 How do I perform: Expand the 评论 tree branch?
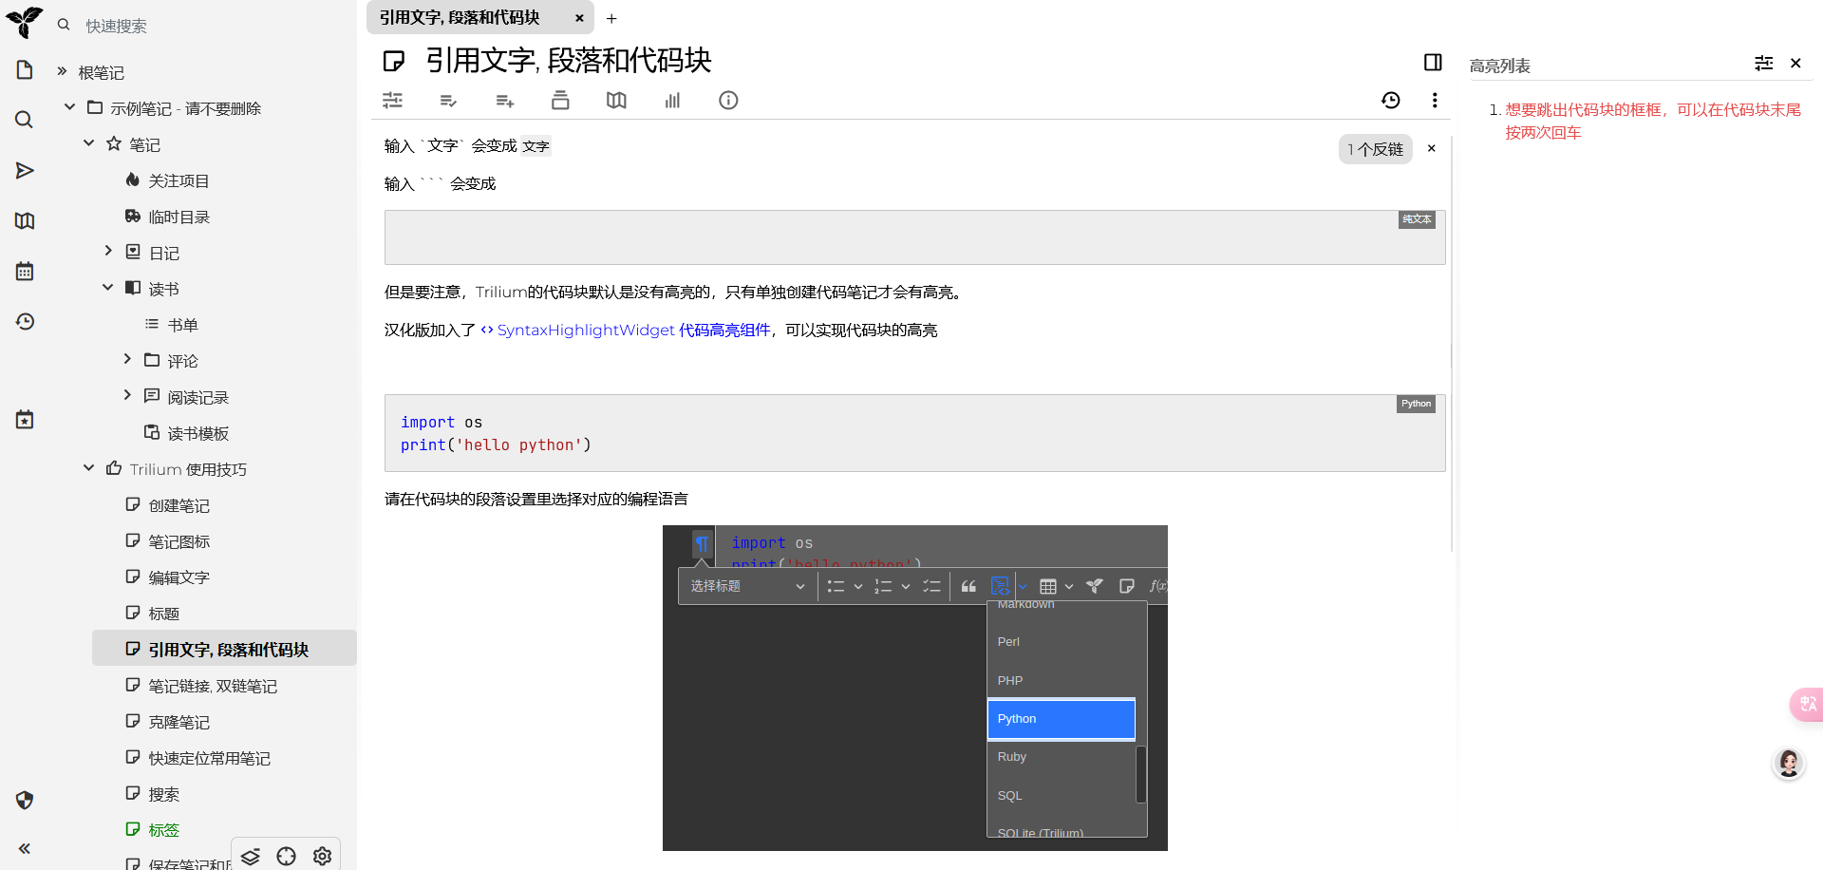point(126,360)
